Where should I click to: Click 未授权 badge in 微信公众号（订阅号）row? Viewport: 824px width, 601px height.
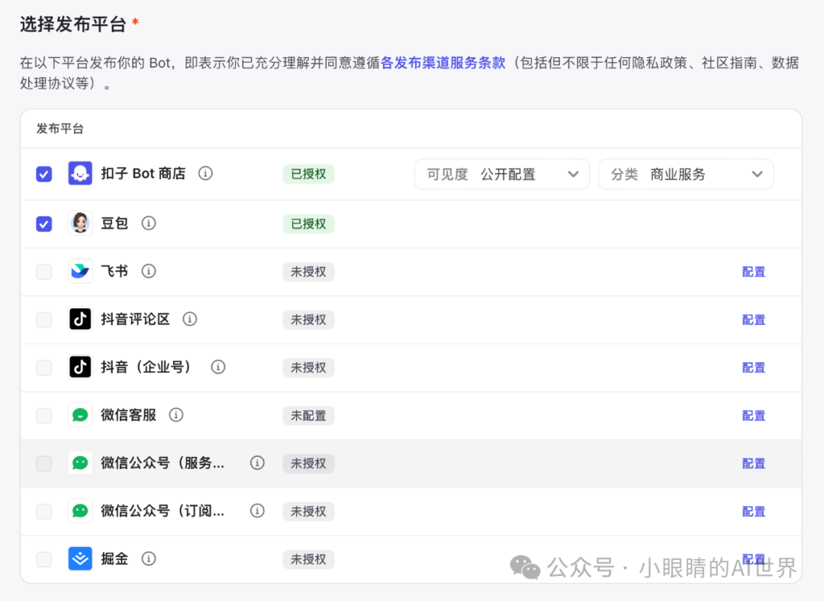pos(308,511)
